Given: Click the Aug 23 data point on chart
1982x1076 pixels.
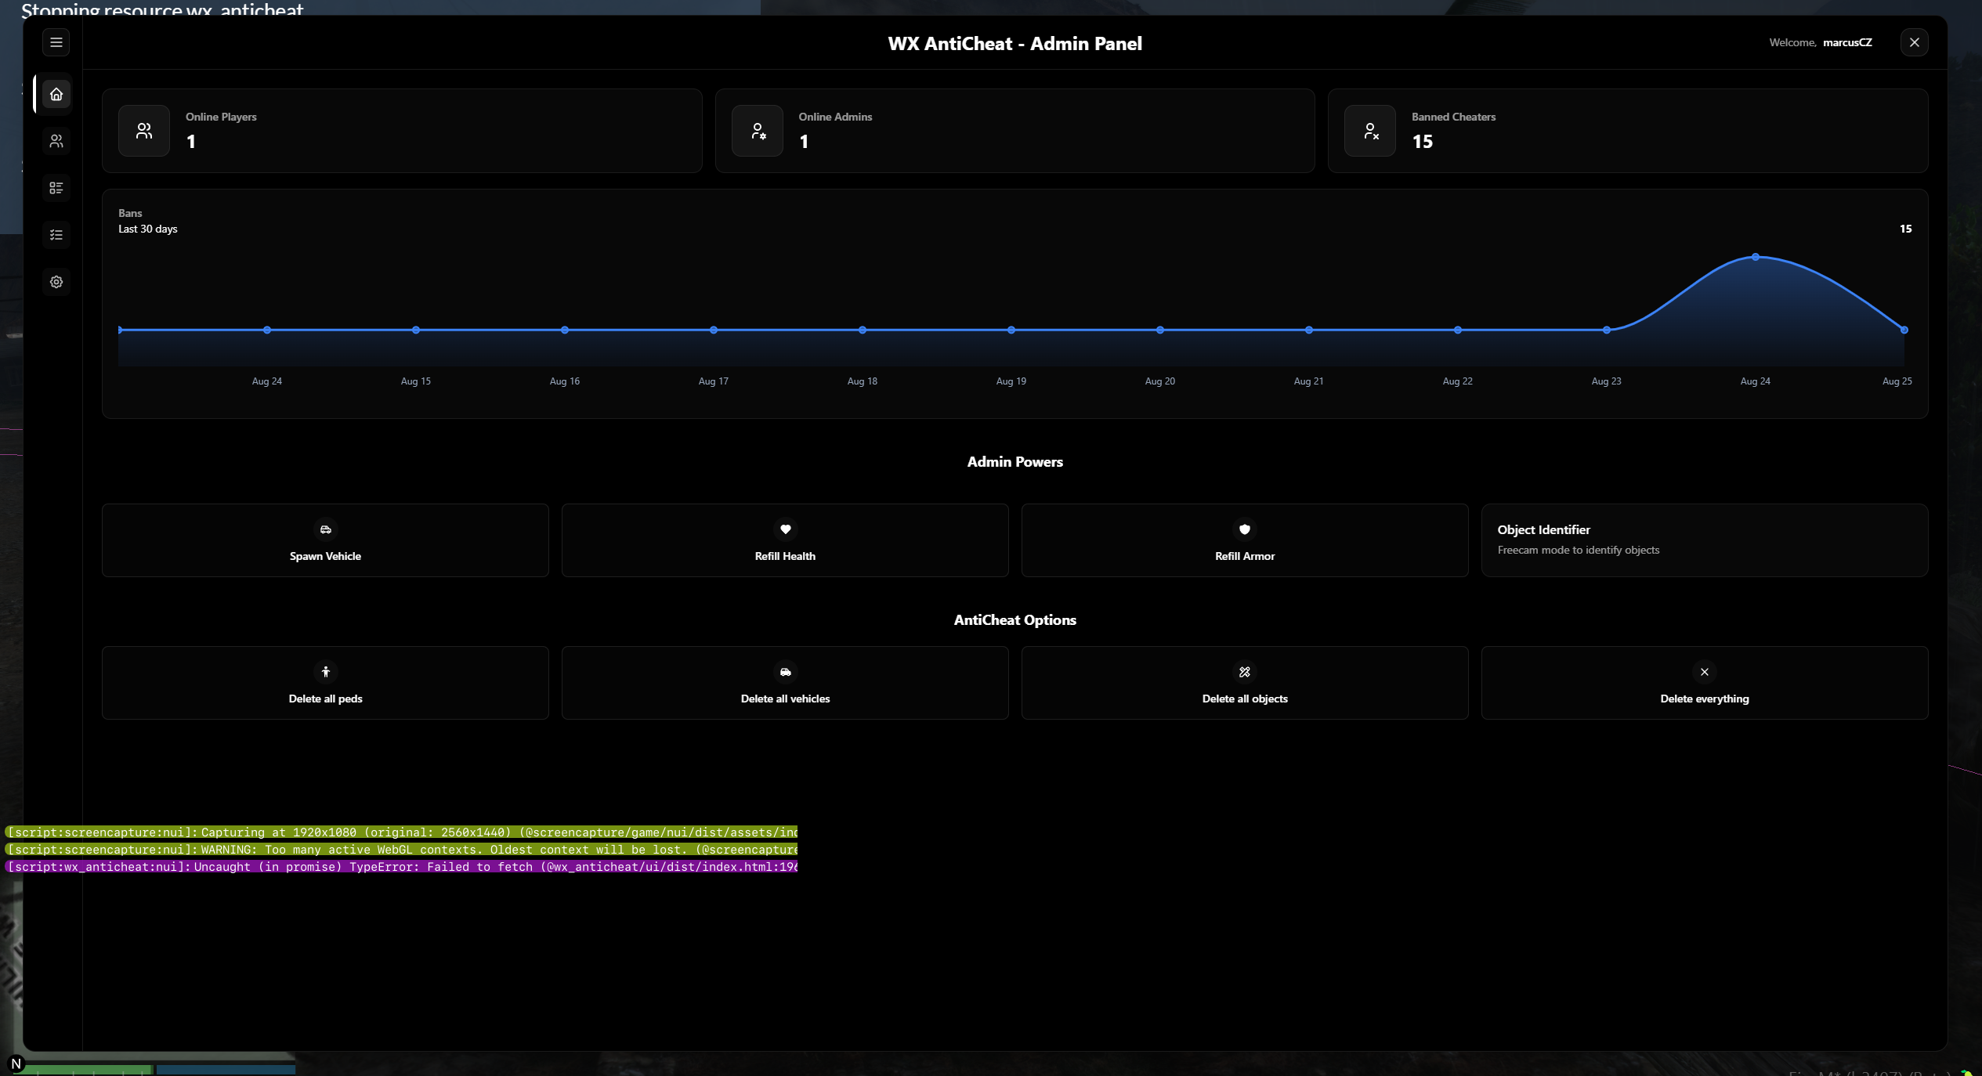Looking at the screenshot, I should coord(1607,330).
